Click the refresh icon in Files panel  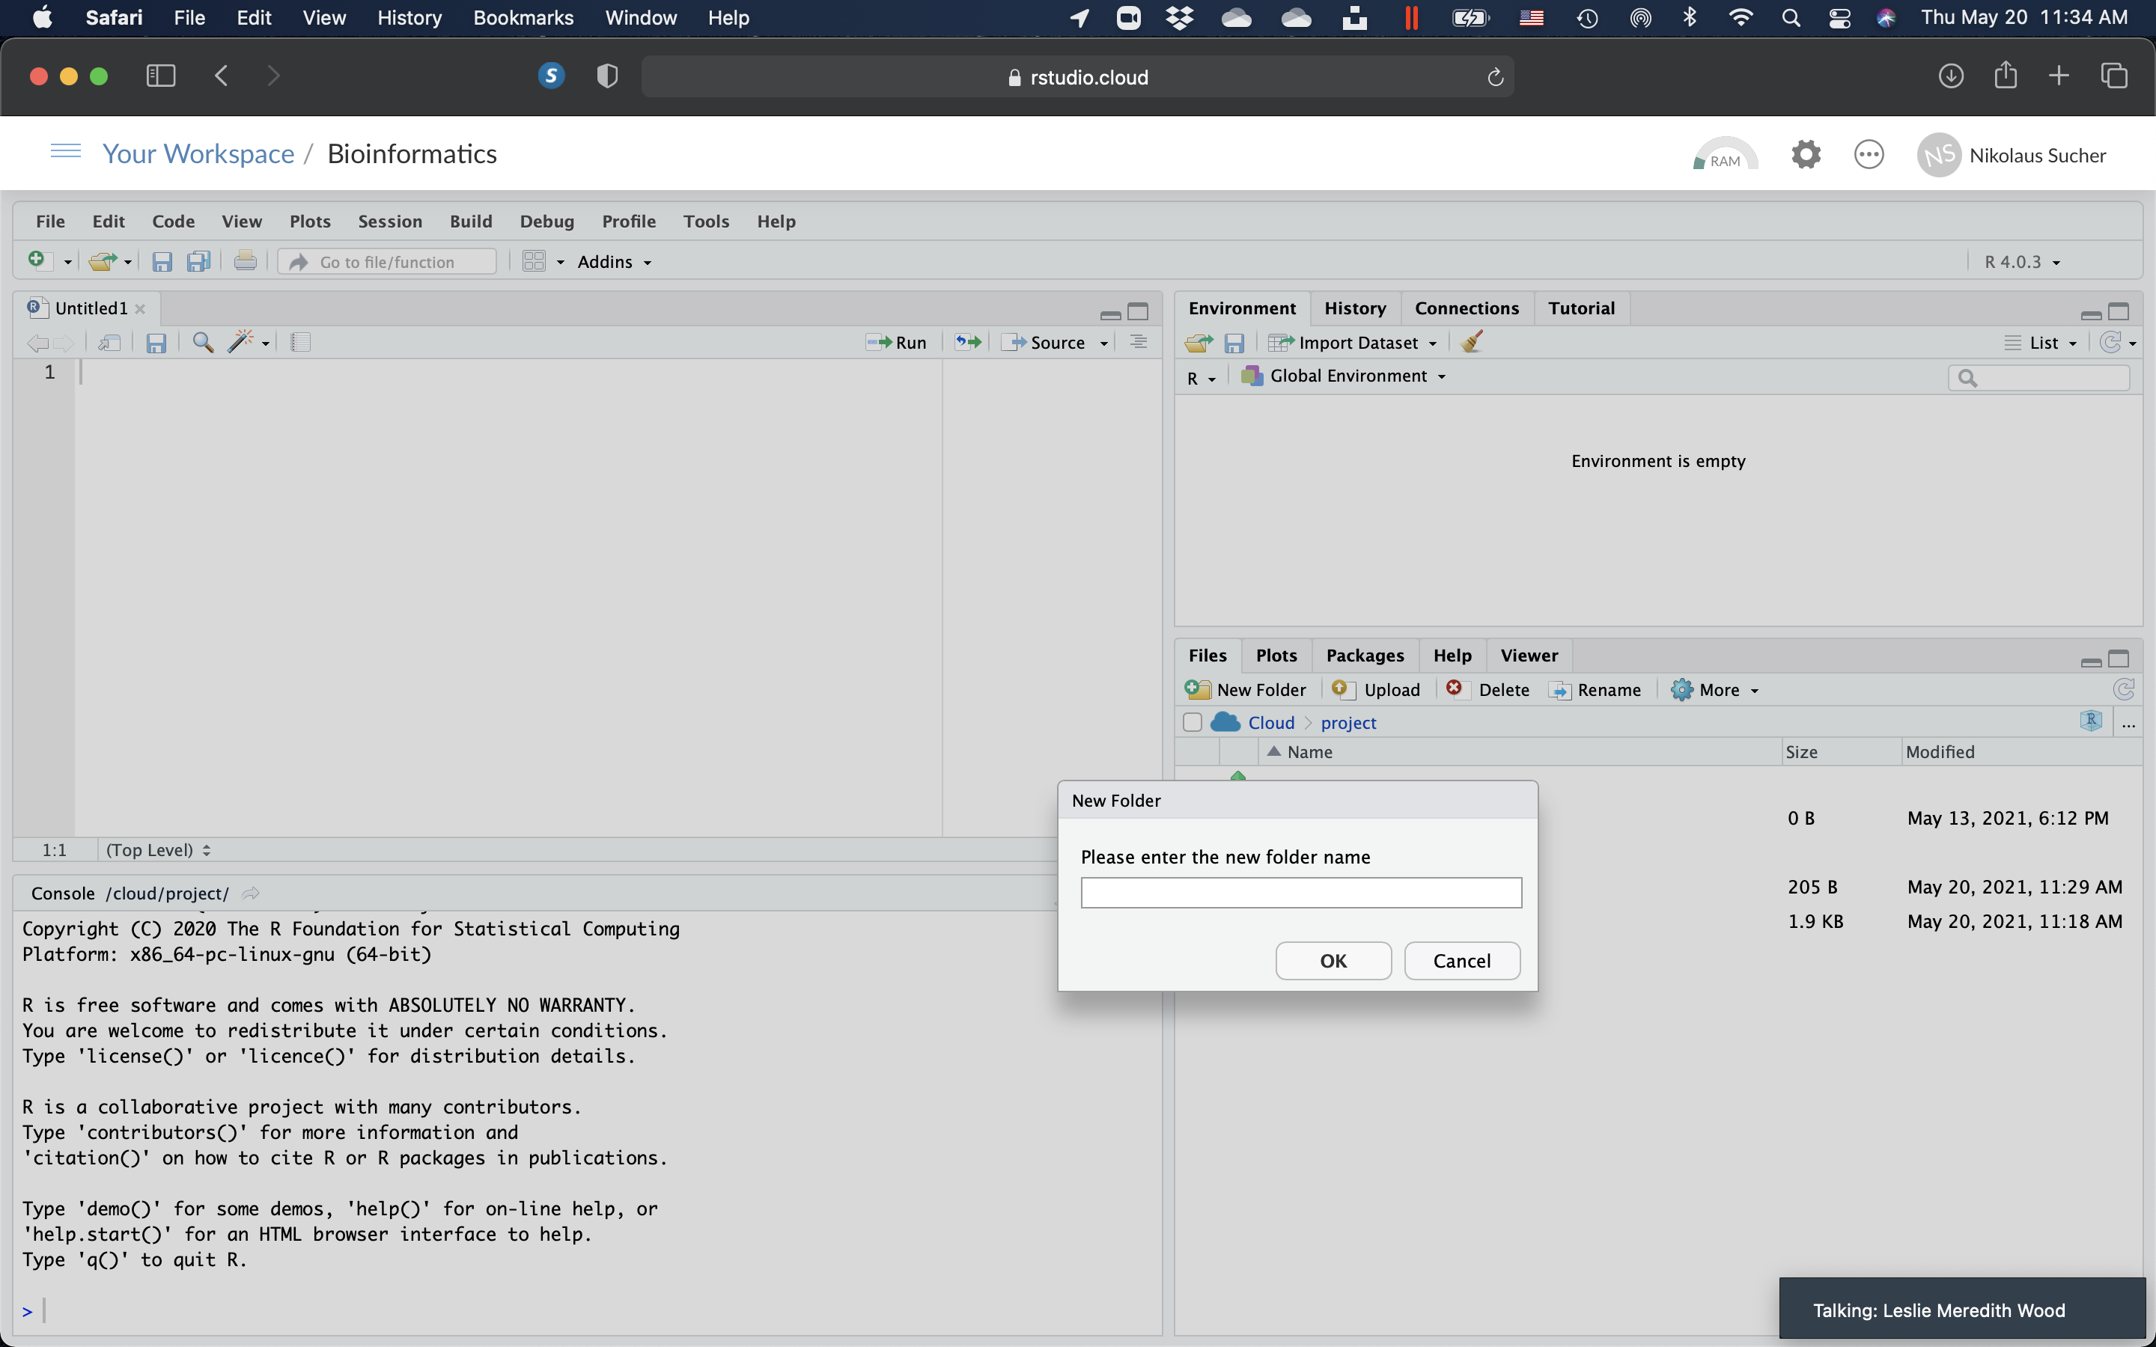(2125, 689)
